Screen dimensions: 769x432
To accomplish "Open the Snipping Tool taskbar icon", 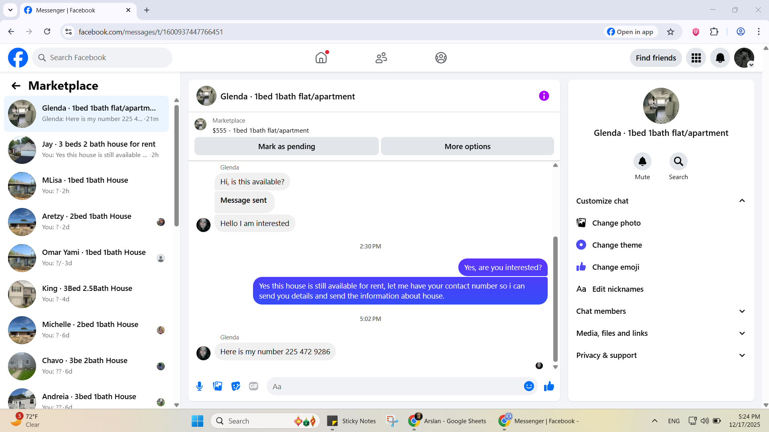I will click(392, 421).
